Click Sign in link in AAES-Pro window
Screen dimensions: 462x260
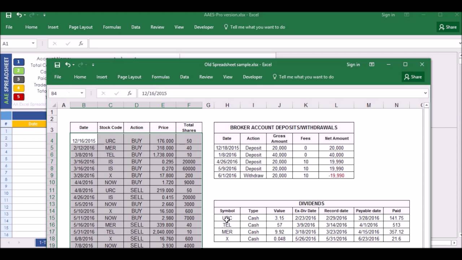(x=388, y=15)
